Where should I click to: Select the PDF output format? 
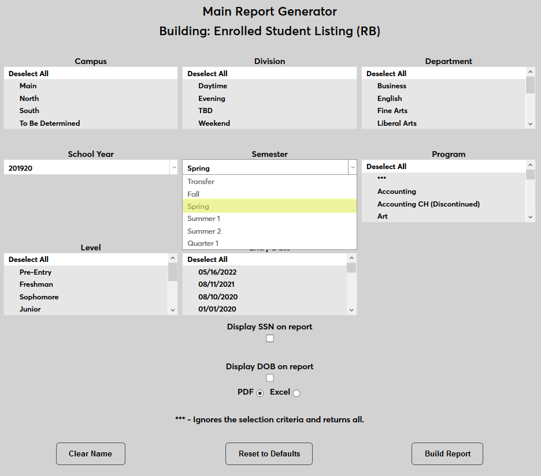(258, 392)
